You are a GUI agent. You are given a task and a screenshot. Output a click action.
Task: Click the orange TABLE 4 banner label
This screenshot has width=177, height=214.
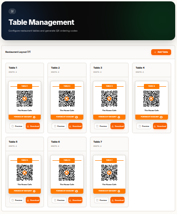152,86
